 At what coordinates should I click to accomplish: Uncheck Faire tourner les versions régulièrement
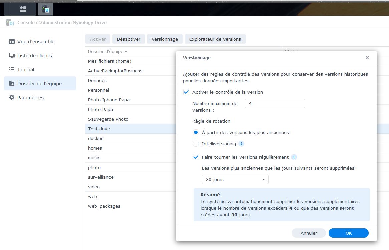[196, 157]
